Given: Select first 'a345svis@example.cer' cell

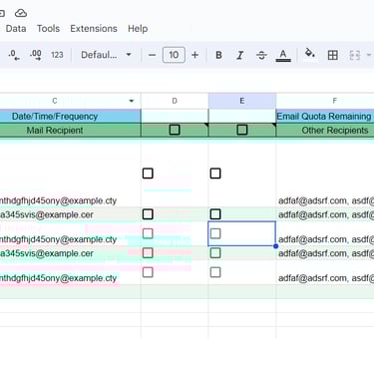Looking at the screenshot, I should click(x=70, y=214).
